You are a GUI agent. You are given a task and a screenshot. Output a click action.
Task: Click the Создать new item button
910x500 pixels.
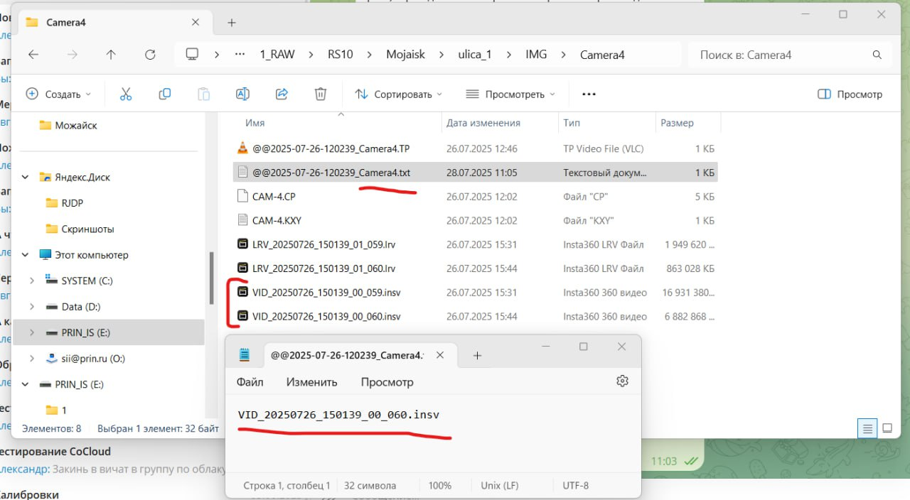tap(58, 94)
